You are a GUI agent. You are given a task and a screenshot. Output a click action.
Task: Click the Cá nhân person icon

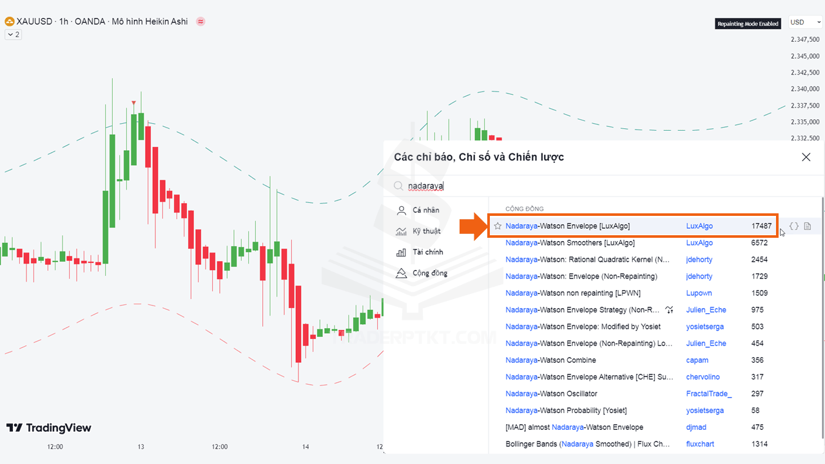[x=402, y=210]
